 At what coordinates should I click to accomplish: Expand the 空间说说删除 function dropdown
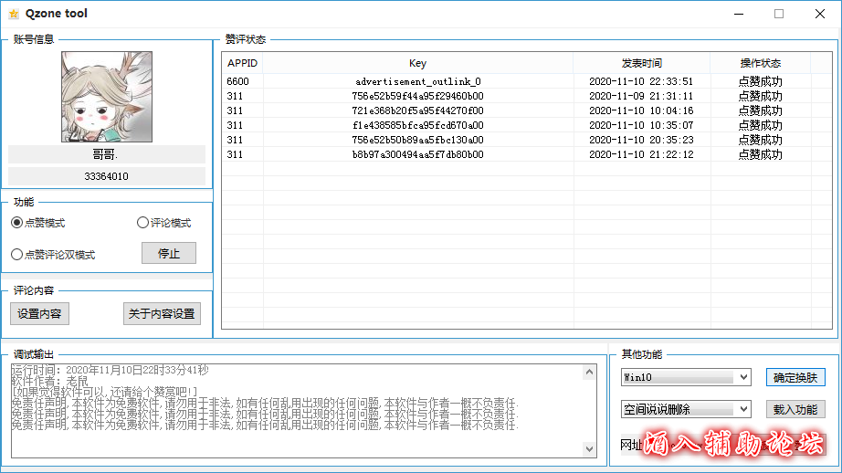point(742,409)
